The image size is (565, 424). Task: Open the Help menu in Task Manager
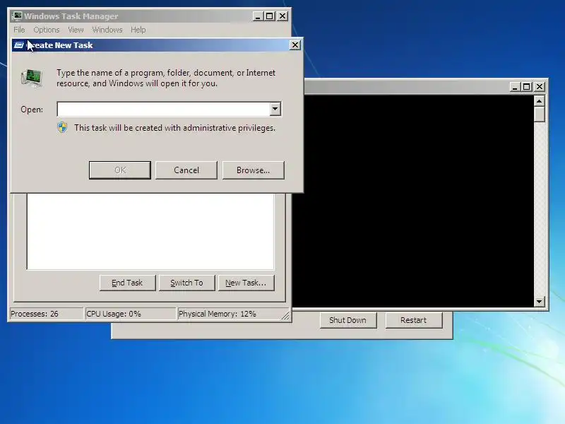point(138,30)
